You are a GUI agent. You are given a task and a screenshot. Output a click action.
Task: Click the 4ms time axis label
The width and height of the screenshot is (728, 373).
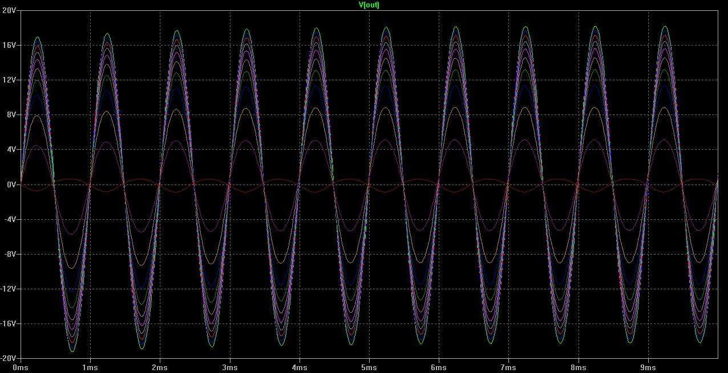coord(299,368)
